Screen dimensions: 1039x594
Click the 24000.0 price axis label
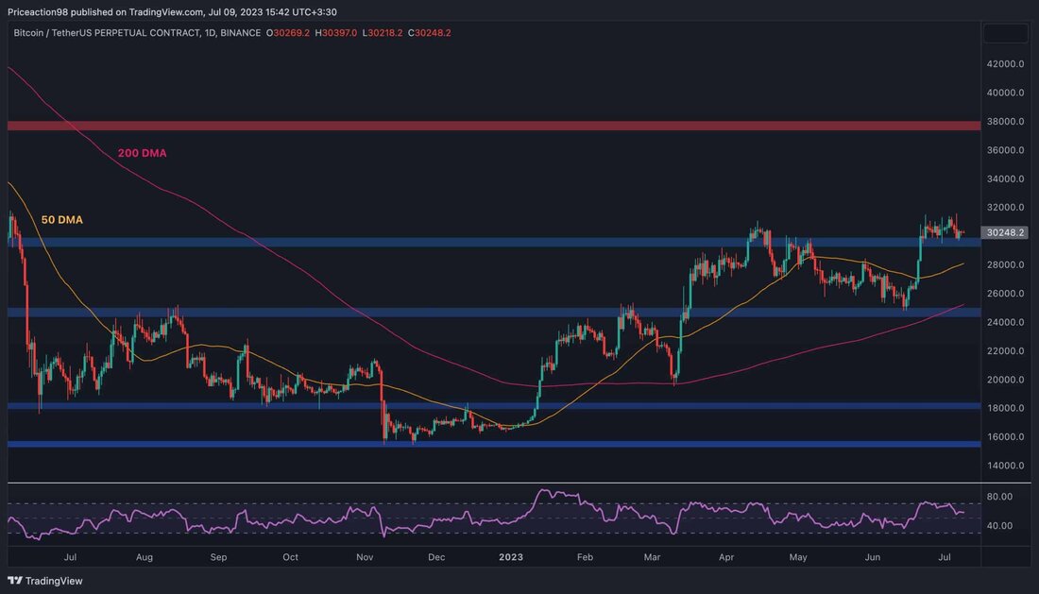pyautogui.click(x=1005, y=322)
